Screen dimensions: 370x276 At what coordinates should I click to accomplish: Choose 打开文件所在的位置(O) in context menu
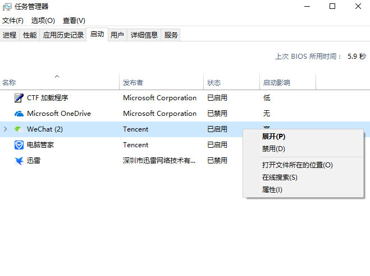pos(303,165)
